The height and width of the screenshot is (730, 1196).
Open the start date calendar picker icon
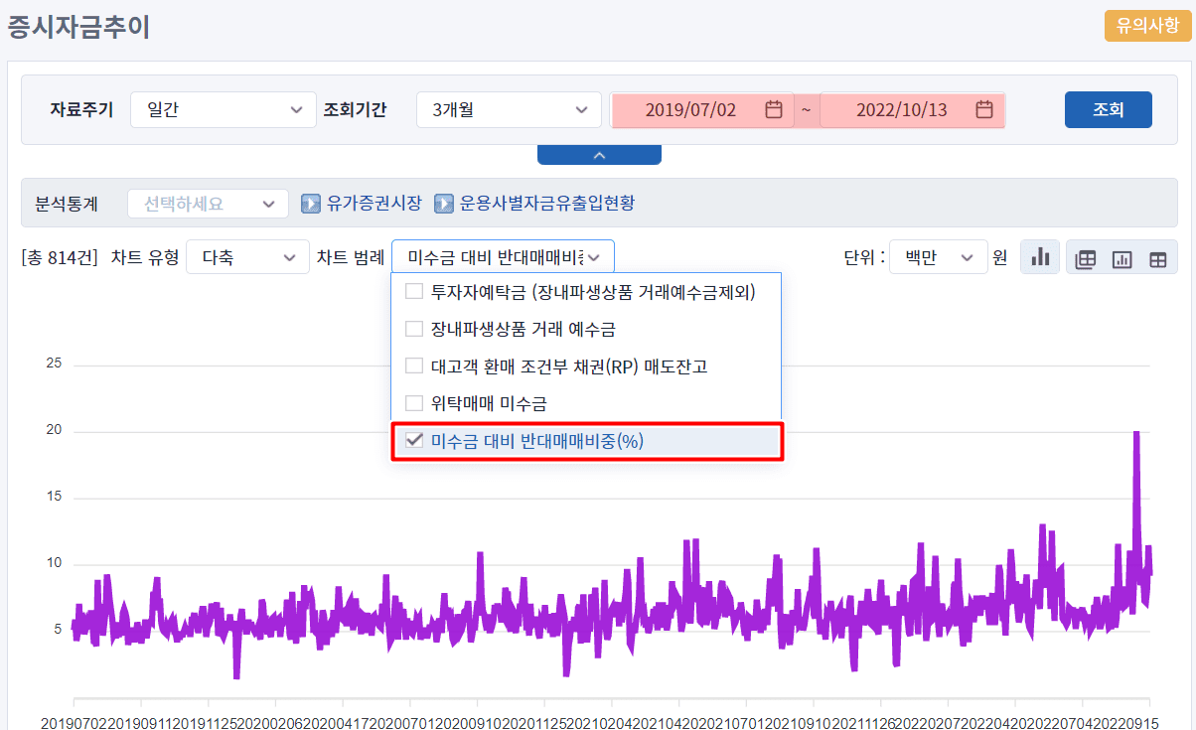(774, 109)
